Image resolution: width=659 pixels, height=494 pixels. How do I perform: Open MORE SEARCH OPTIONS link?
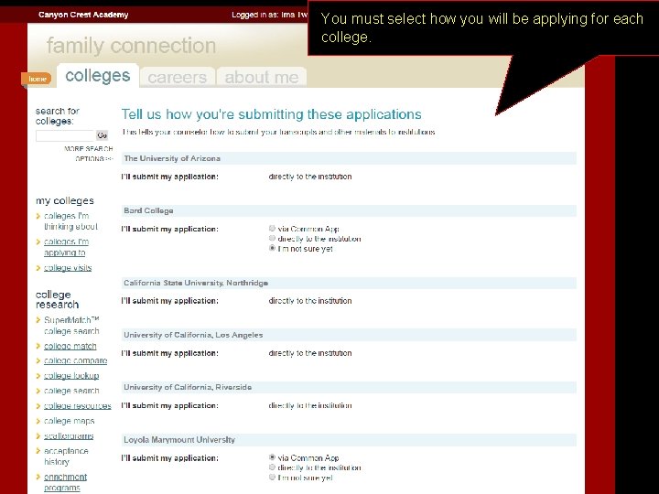coord(89,154)
